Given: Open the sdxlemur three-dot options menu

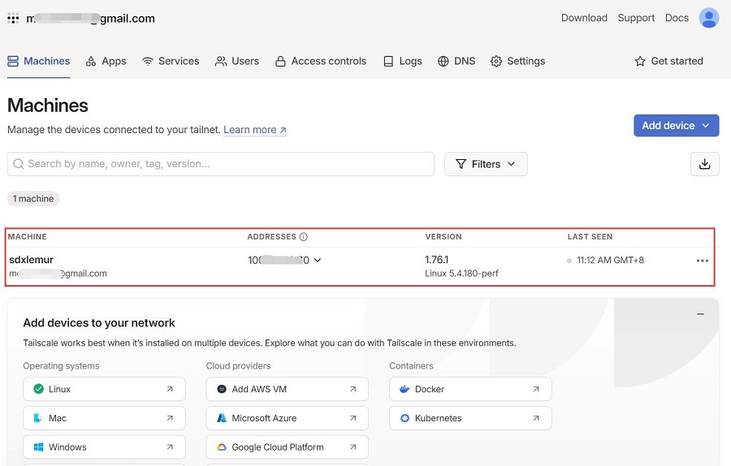Looking at the screenshot, I should point(702,261).
